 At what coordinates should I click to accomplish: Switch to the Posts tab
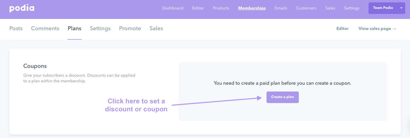16,28
